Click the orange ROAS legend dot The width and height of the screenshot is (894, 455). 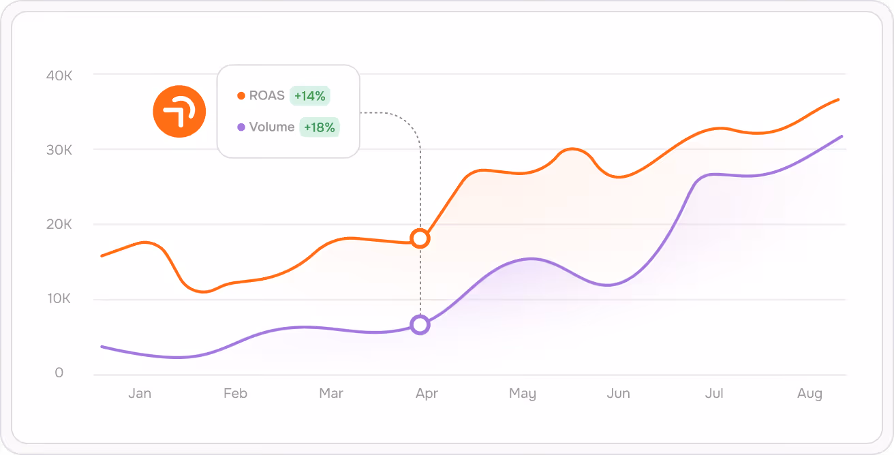[241, 96]
